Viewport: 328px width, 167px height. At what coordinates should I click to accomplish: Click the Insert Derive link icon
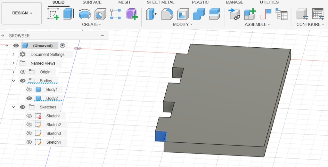(234, 14)
